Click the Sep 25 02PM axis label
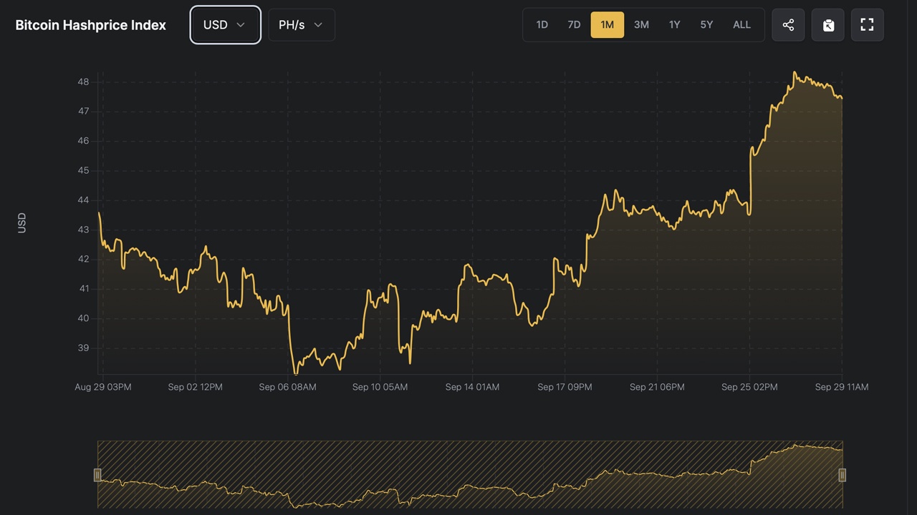The image size is (917, 515). click(x=749, y=387)
